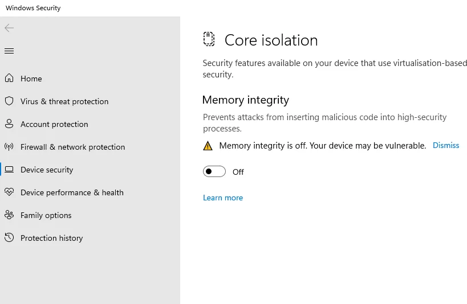Viewport: 467px width, 304px height.
Task: Select Virus & threat protection label
Action: 64,101
